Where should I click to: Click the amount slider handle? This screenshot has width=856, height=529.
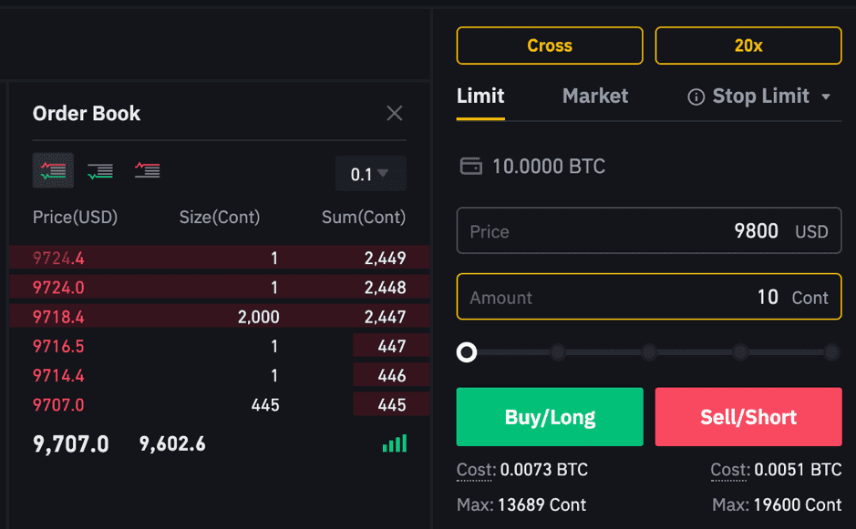[467, 352]
